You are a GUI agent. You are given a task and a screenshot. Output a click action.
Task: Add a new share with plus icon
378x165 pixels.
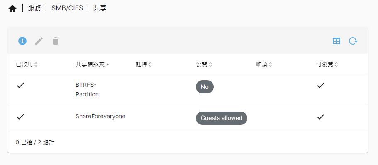coord(22,41)
